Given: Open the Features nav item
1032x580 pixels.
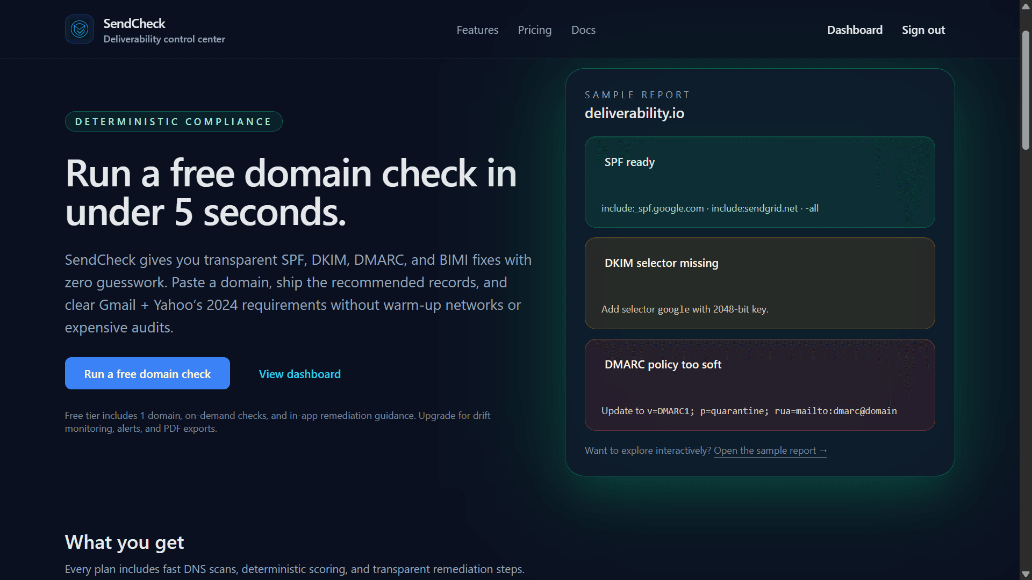Looking at the screenshot, I should (x=477, y=30).
